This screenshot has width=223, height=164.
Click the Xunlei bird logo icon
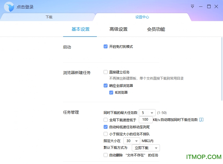coord(9,7)
